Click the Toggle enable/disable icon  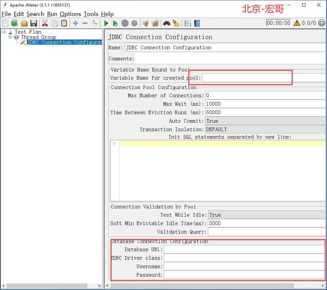point(95,23)
